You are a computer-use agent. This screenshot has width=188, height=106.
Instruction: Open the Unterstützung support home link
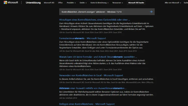[33, 3]
